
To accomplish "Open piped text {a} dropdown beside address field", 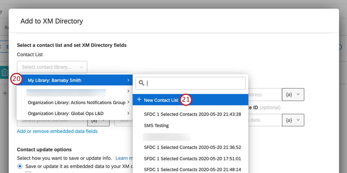I will click(293, 94).
